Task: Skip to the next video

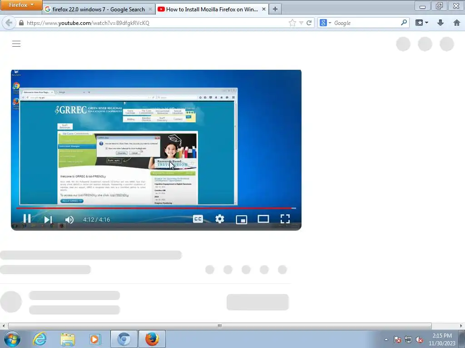Action: (48, 220)
